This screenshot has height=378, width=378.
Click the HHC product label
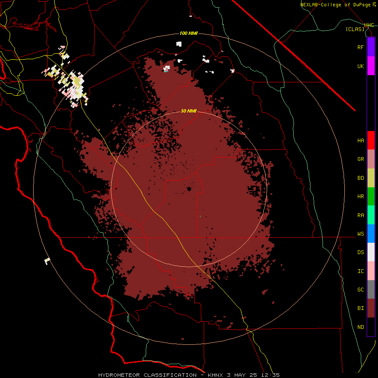tap(369, 25)
